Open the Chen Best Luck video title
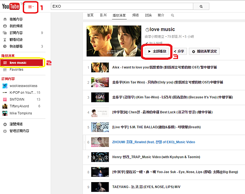 163,112
